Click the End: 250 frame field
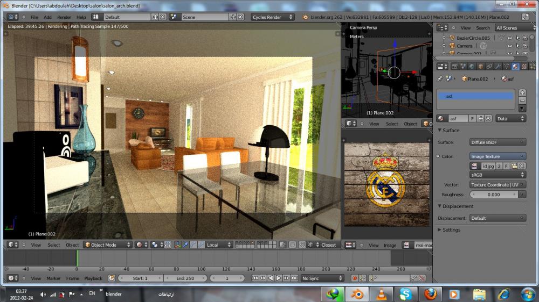Viewport: 539px width, 302px height. (x=185, y=278)
